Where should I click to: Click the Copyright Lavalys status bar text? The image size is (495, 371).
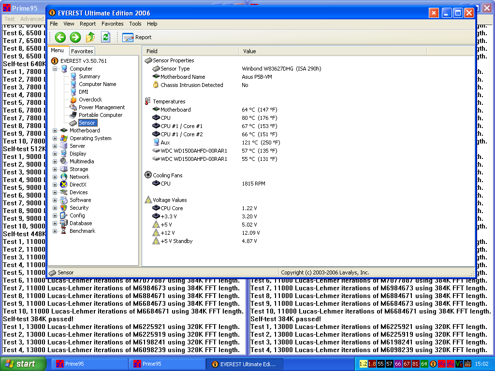pyautogui.click(x=325, y=272)
